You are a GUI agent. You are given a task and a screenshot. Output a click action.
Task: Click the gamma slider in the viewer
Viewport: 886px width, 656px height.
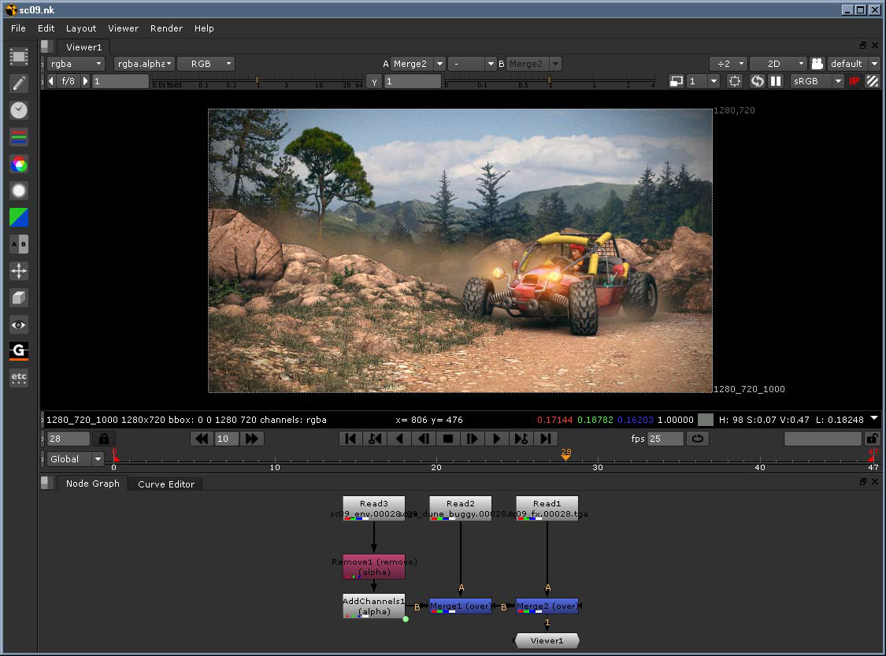[550, 81]
